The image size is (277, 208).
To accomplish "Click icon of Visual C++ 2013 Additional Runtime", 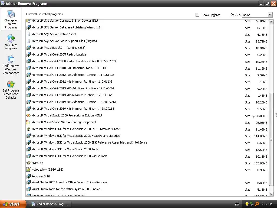I will point(28,88).
